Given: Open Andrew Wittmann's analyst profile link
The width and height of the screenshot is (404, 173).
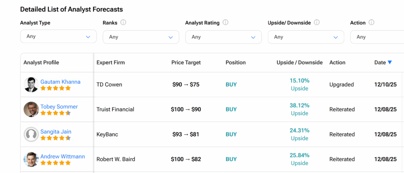Looking at the screenshot, I should click(x=62, y=156).
